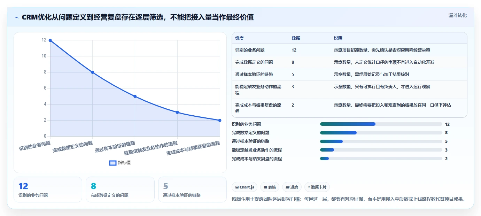Open the stat card showing 5

tap(192, 190)
